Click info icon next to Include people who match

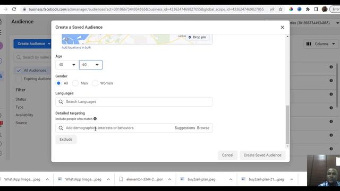(x=95, y=119)
